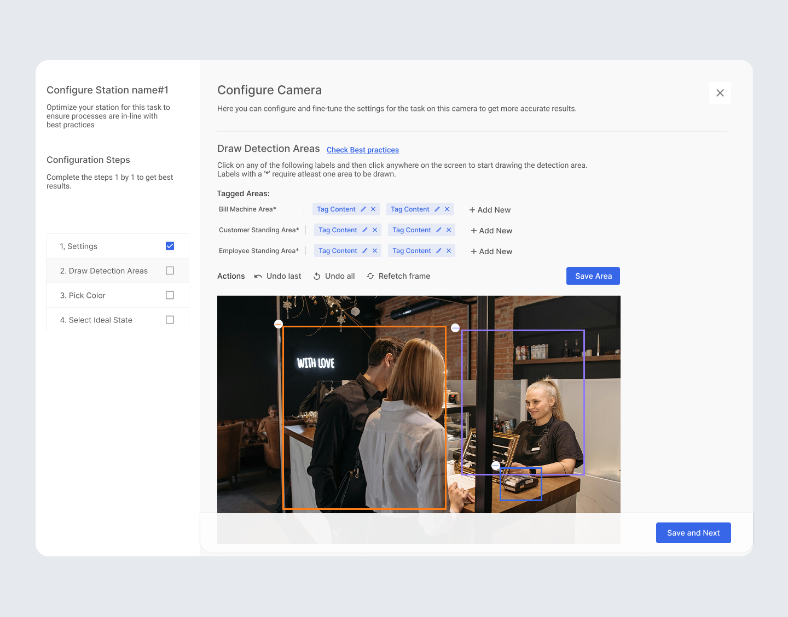Click Save and Next button
Image resolution: width=788 pixels, height=617 pixels.
[693, 533]
